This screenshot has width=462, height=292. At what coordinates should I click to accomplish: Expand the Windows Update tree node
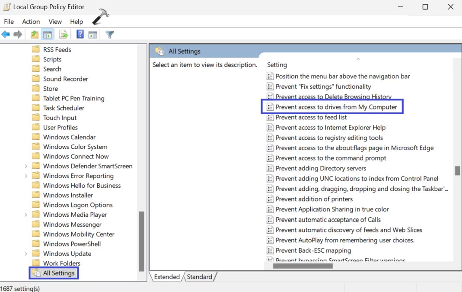[26, 253]
